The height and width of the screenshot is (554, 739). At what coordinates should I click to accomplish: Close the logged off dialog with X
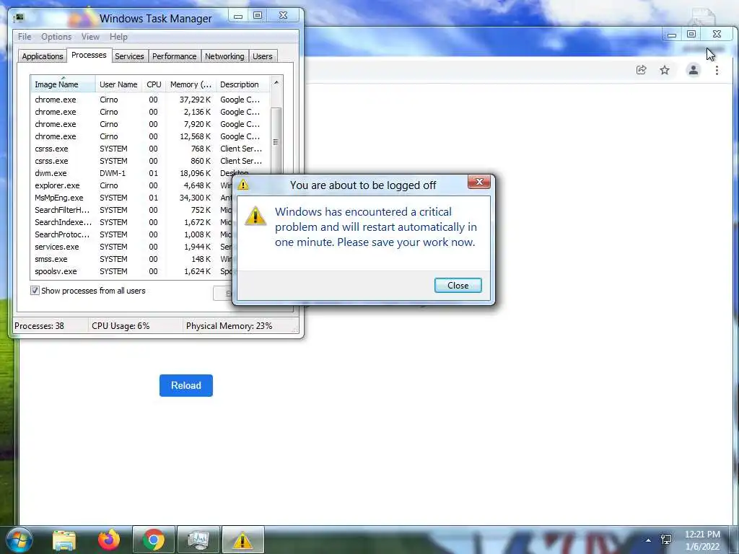coord(479,182)
